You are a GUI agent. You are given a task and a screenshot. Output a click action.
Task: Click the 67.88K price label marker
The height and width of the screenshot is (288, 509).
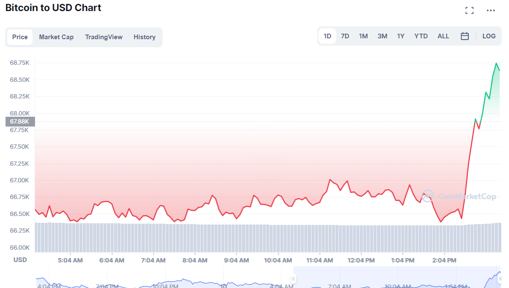coord(20,122)
